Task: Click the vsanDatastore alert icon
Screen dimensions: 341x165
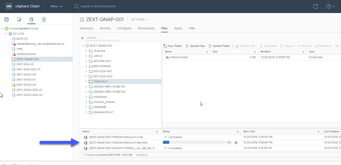Action: pos(14,54)
